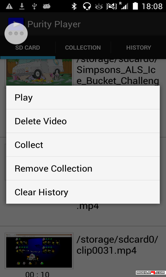Tap the USB connection status icon
This screenshot has width=166, height=277.
(34, 6)
